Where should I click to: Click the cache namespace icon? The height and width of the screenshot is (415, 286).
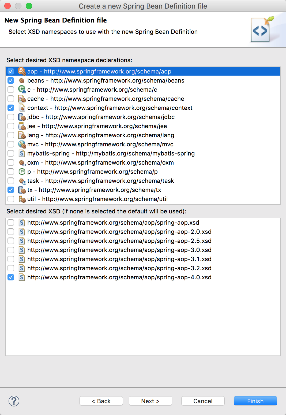(x=22, y=99)
